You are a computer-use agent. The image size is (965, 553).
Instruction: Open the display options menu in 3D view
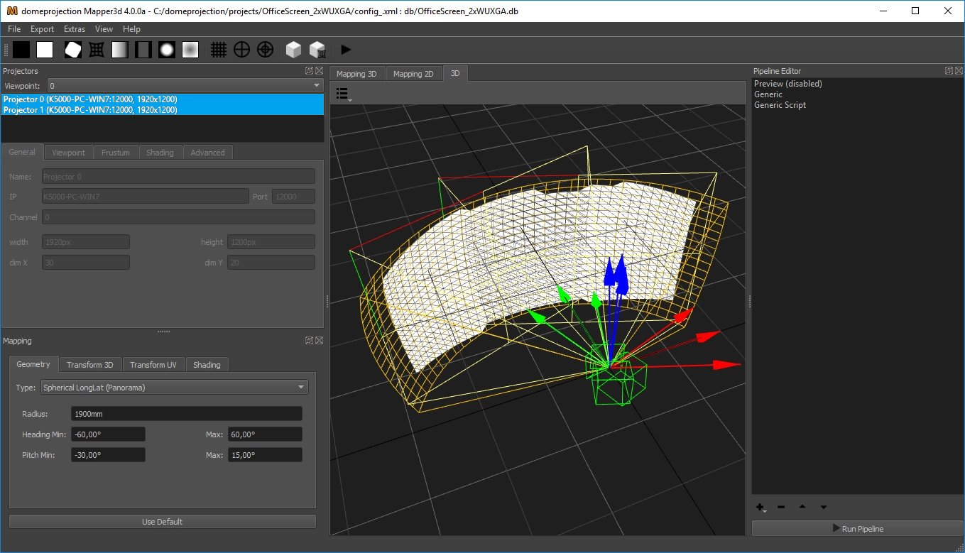tap(343, 93)
